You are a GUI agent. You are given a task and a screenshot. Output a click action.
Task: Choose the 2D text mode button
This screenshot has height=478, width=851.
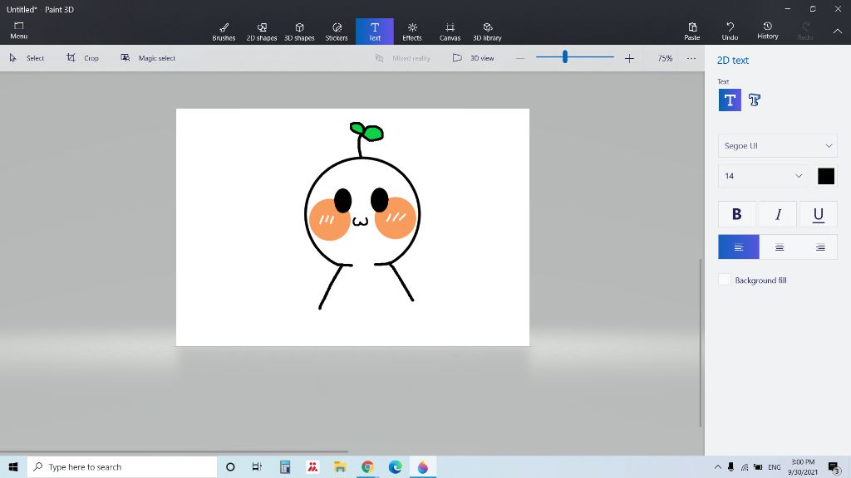(730, 100)
